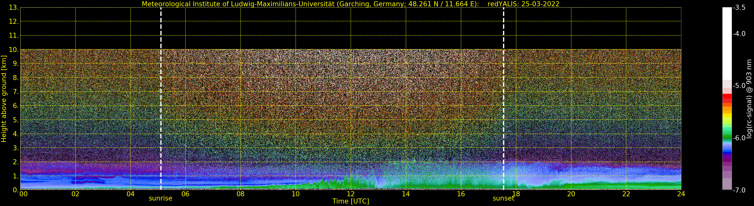Click the time axis tick '04'
754x206 pixels.
(131, 194)
